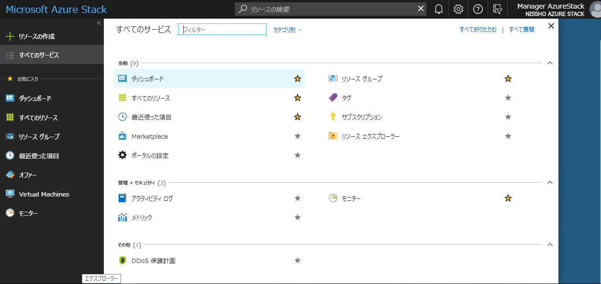Screen dimensions: 601x284
Task: Collapse the left sidebar with double chevron
Action: pyautogui.click(x=99, y=23)
